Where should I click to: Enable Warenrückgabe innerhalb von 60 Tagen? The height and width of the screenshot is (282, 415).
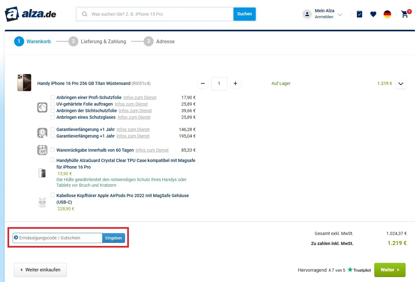[53, 150]
